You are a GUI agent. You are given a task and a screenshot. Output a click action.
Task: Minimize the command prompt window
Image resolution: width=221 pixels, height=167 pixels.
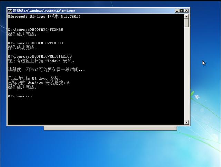[x=177, y=11]
